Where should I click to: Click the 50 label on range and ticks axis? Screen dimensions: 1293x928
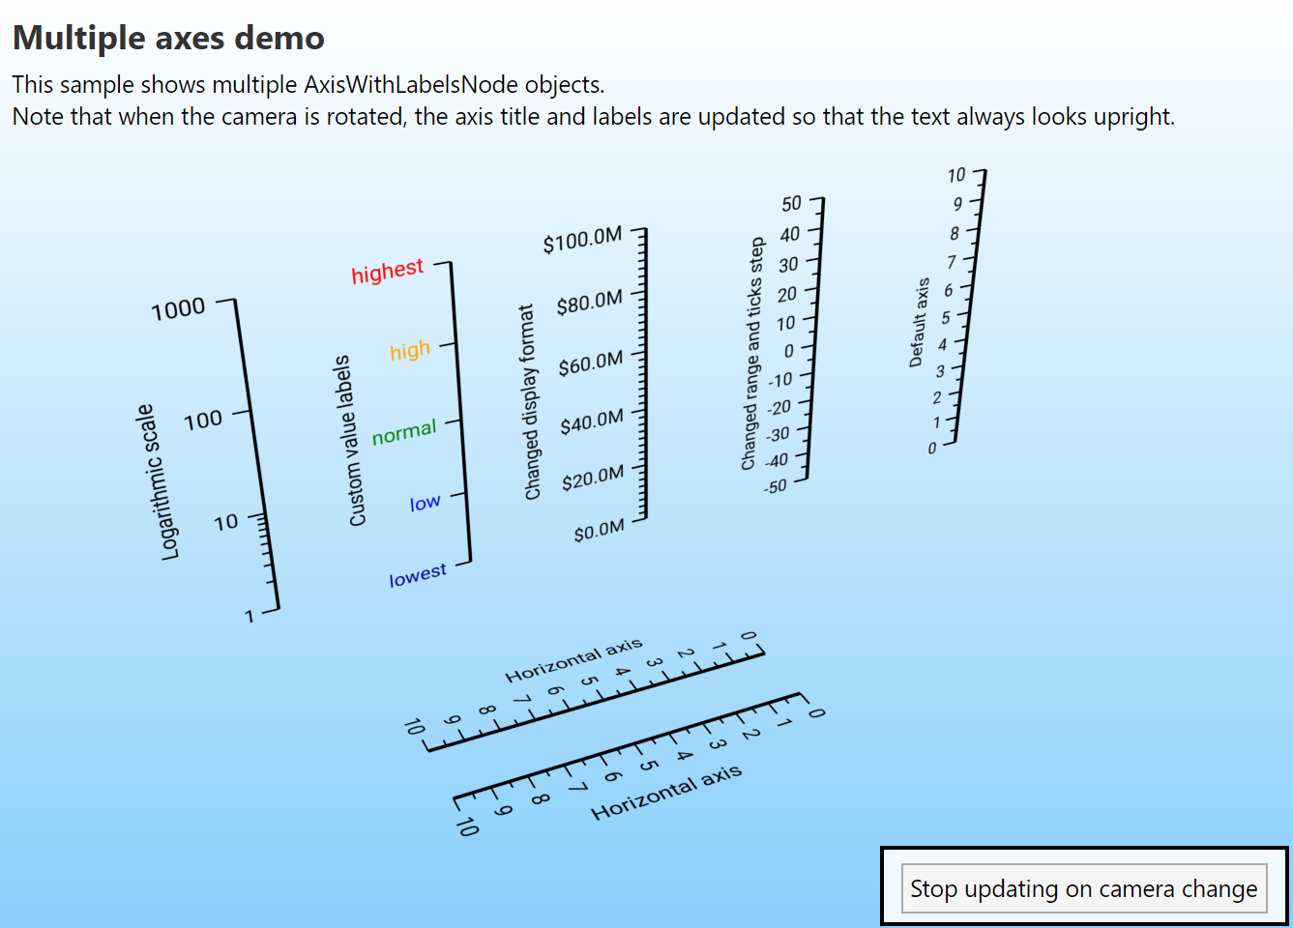click(x=791, y=202)
